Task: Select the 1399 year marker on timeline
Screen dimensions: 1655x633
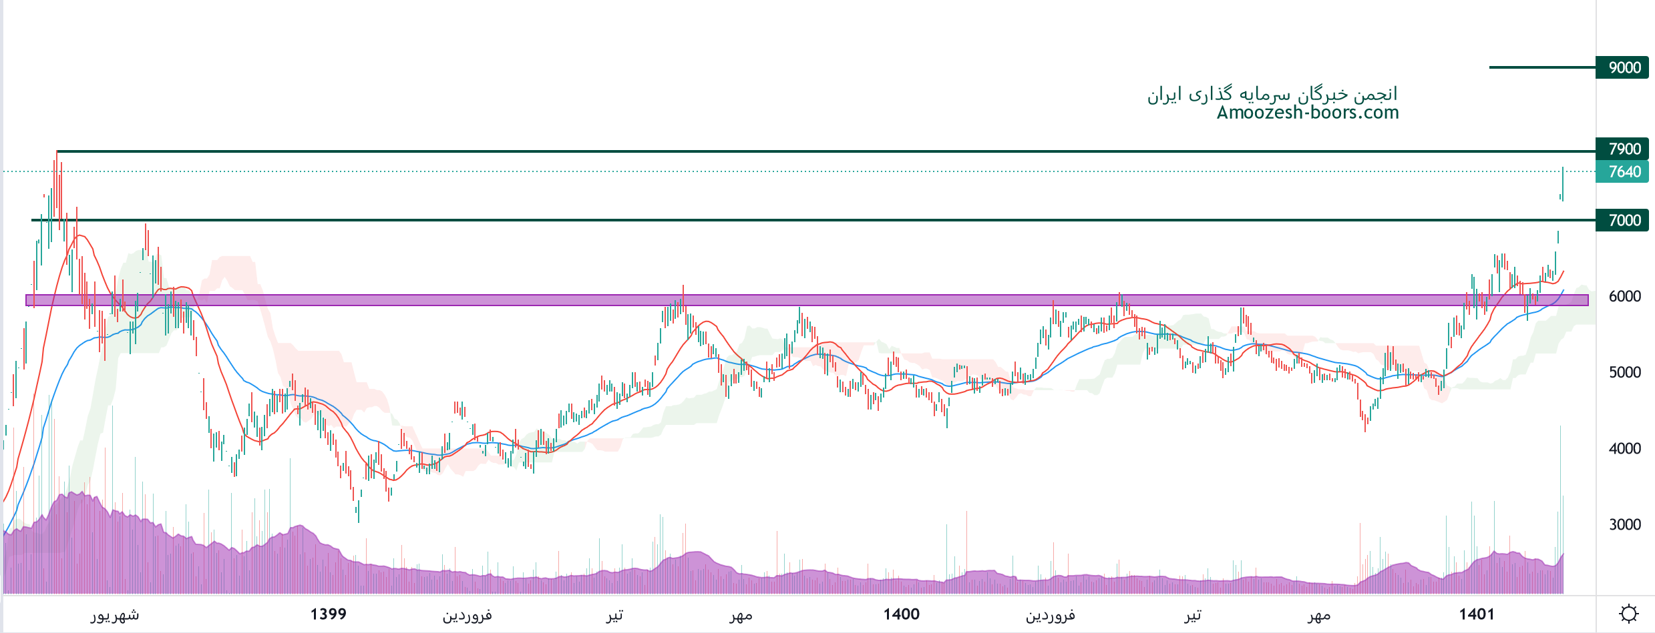Action: [329, 614]
